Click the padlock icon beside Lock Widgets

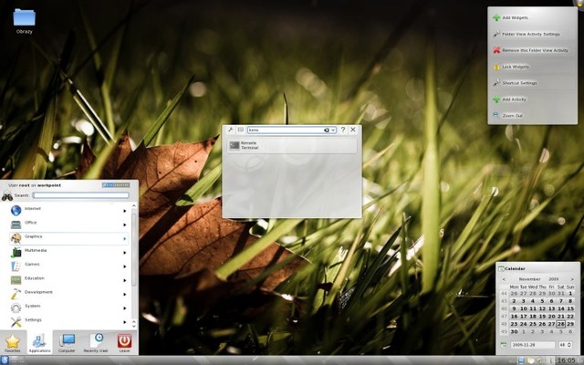[x=496, y=67]
